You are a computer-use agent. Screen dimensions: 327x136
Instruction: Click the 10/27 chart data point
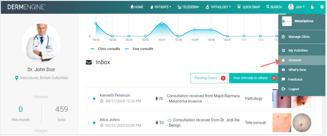point(161,23)
